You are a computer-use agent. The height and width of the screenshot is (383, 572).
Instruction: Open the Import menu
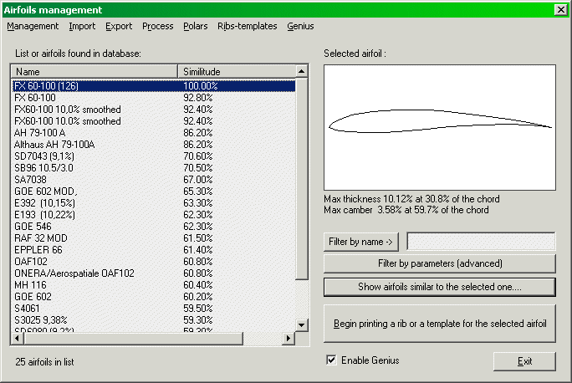click(x=82, y=26)
